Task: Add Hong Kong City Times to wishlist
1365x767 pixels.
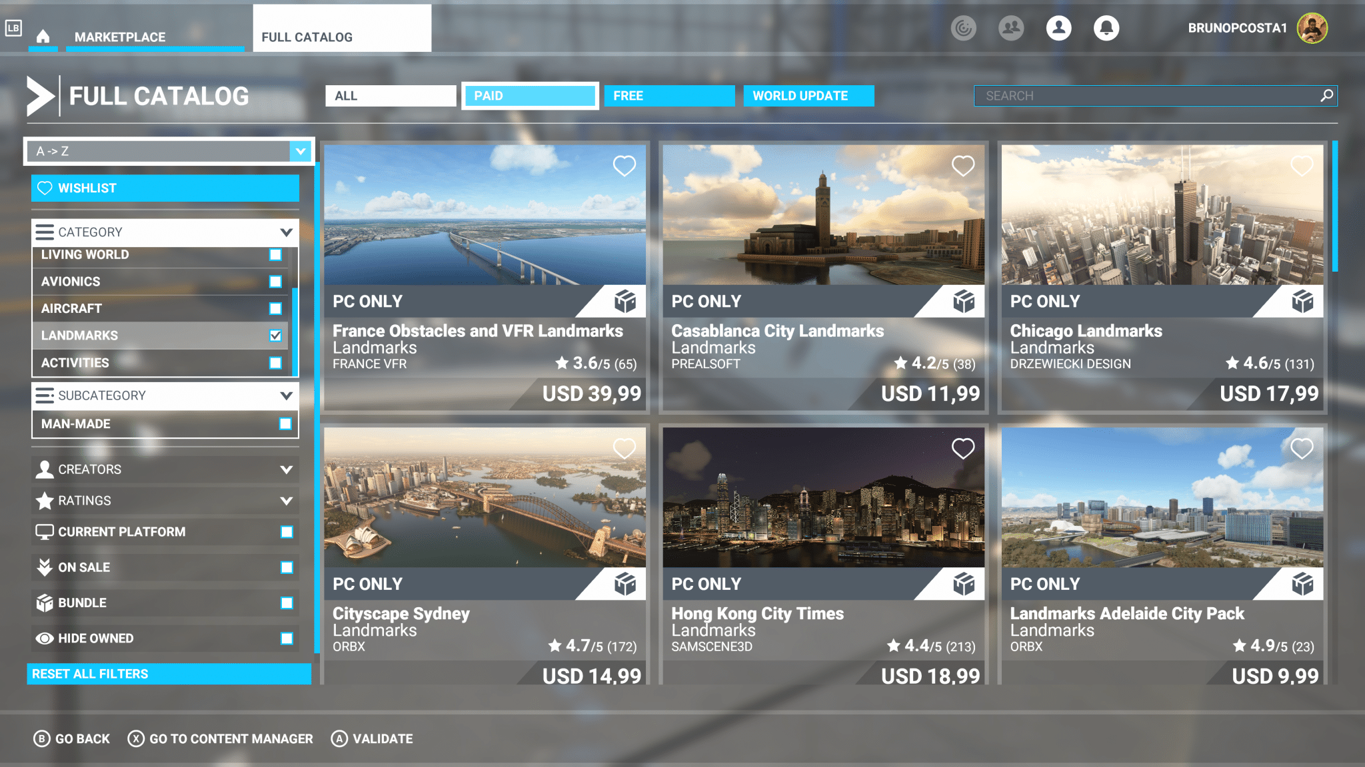Action: pos(962,449)
